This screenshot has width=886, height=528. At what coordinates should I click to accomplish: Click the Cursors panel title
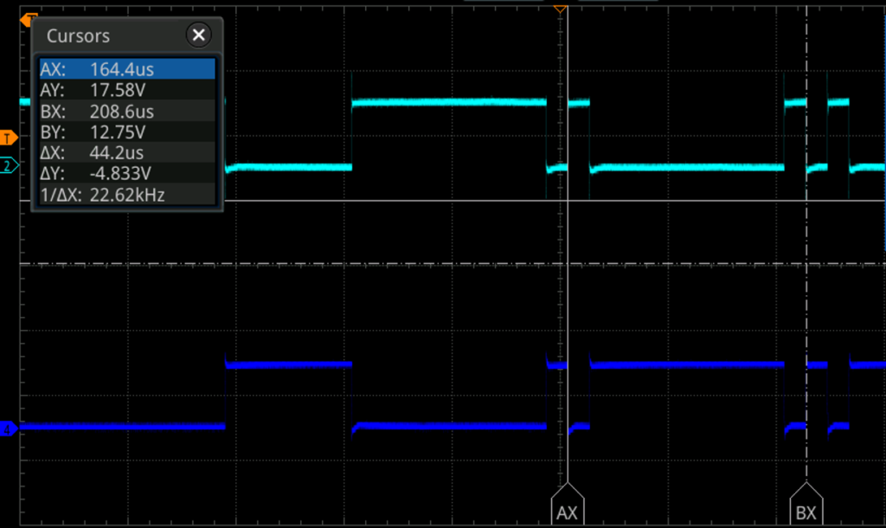78,35
